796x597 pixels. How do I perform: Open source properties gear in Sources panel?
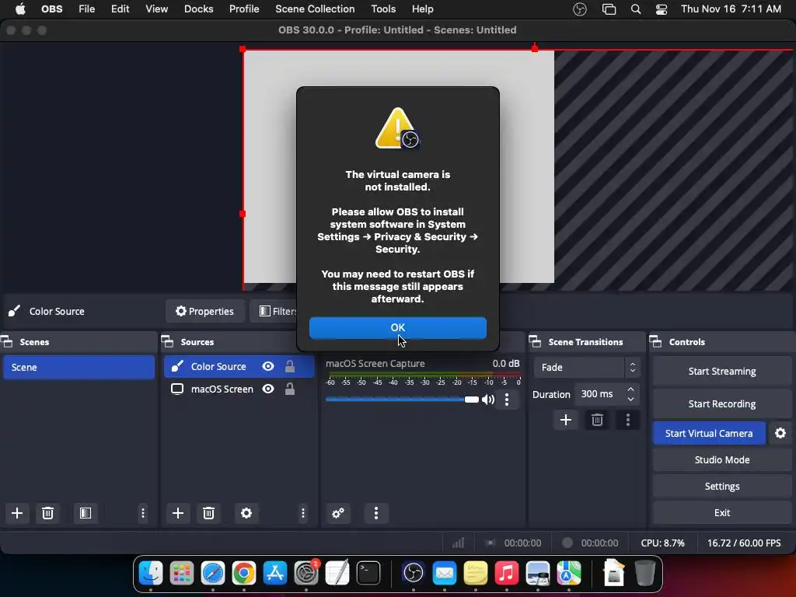tap(246, 513)
